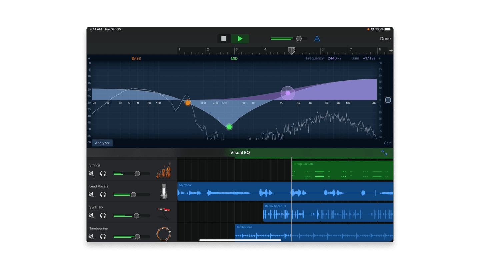The image size is (480, 270).
Task: Tap the metronome icon in the toolbar
Action: pyautogui.click(x=317, y=39)
